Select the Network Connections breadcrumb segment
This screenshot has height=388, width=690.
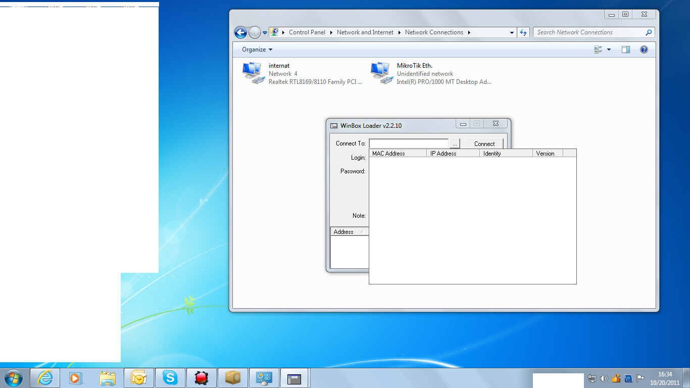pos(434,32)
